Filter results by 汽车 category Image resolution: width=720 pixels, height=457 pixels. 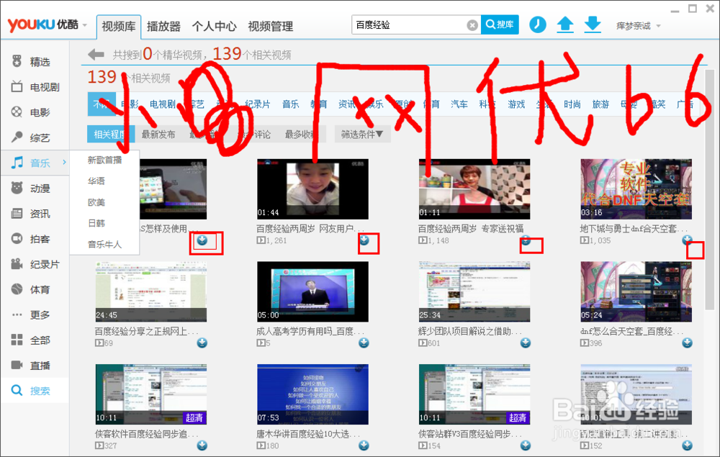[x=459, y=104]
